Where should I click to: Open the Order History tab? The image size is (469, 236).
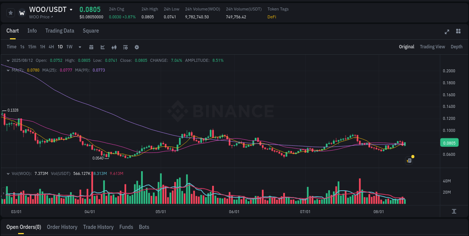coord(62,227)
